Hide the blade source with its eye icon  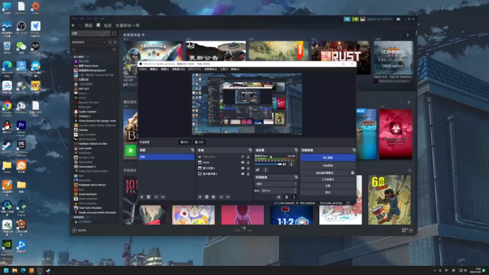pyautogui.click(x=243, y=163)
